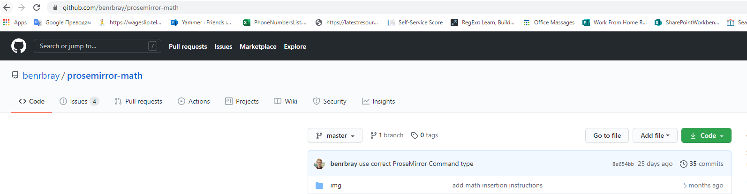Click the GitHub Octocat logo
Viewport: 747px width, 194px height.
coord(19,46)
